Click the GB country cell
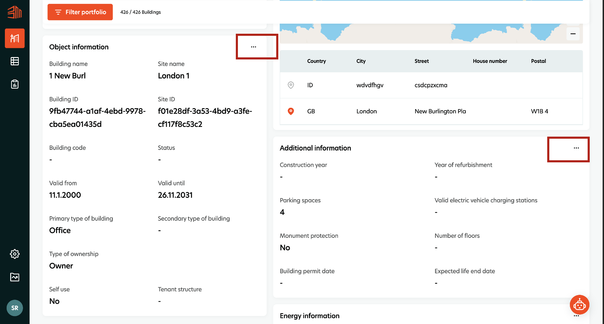Viewport: 604px width, 324px height. pos(311,111)
